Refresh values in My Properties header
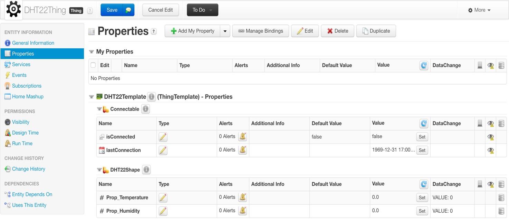509x223 pixels. tap(424, 65)
